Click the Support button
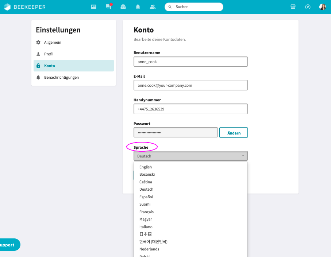331x257 pixels. (8, 245)
